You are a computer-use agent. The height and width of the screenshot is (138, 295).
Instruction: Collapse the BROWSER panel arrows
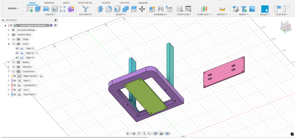pyautogui.click(x=3, y=20)
